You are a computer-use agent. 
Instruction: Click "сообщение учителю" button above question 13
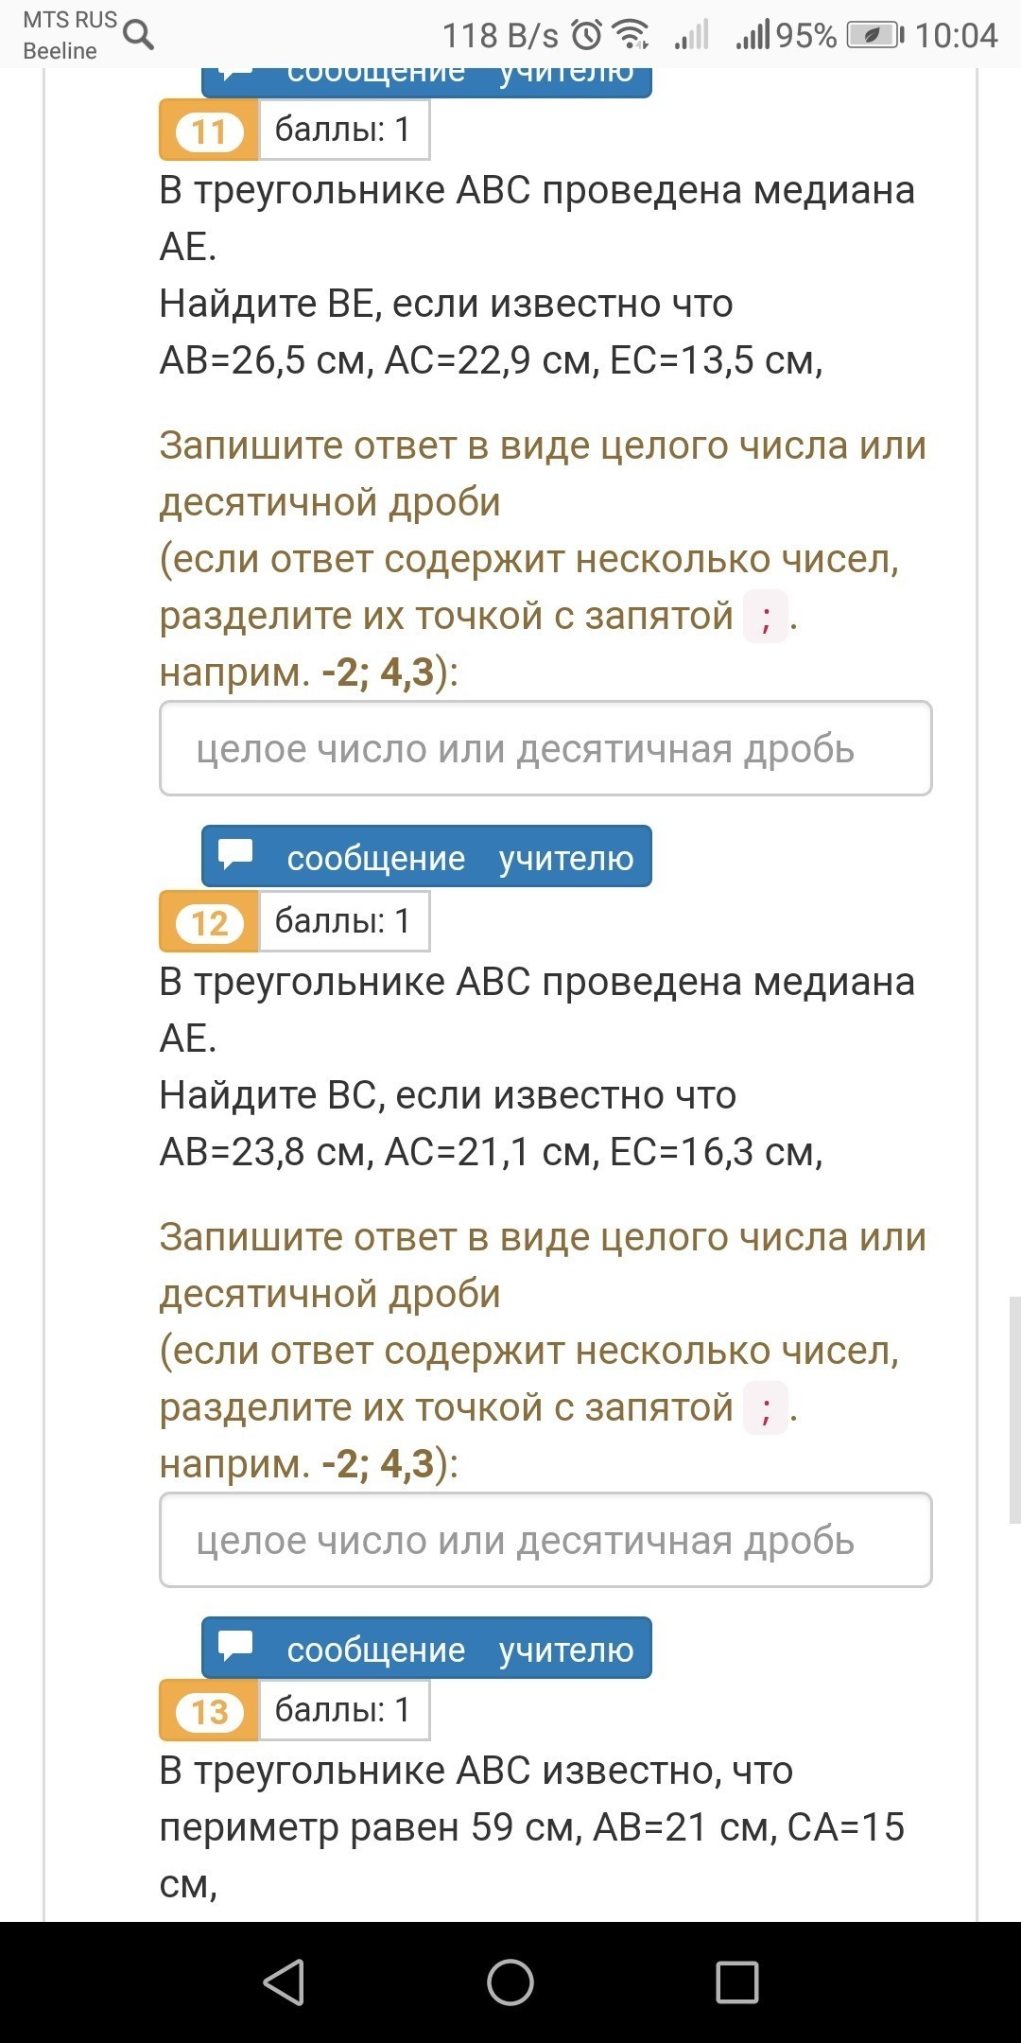tap(426, 1649)
